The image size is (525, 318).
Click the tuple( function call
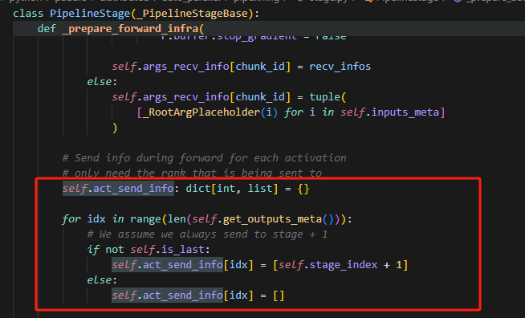click(328, 97)
